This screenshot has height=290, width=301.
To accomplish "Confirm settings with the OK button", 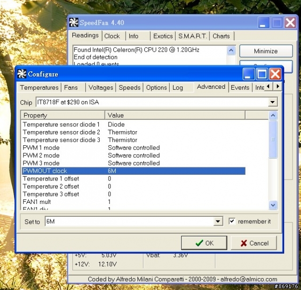I will tap(204, 243).
